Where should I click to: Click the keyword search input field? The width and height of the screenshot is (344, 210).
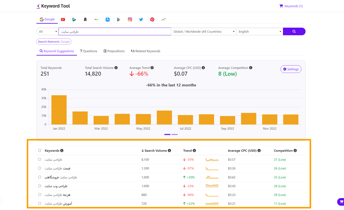point(115,31)
